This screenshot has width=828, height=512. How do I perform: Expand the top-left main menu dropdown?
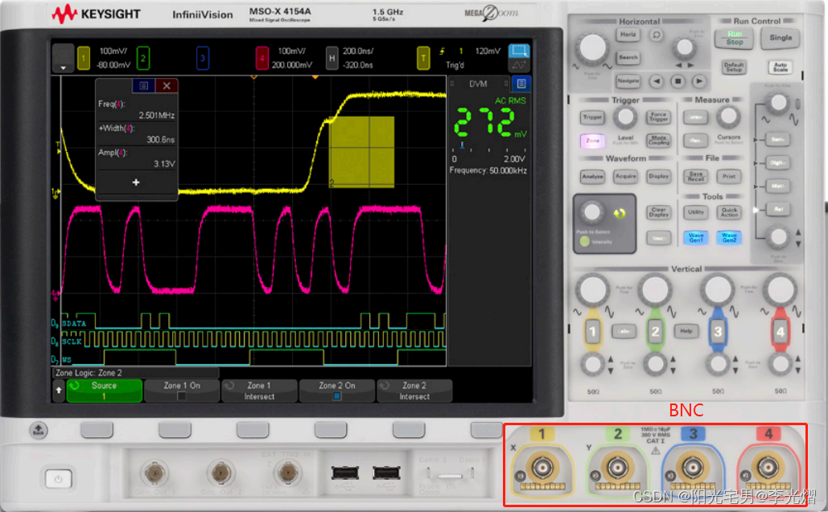coord(63,58)
